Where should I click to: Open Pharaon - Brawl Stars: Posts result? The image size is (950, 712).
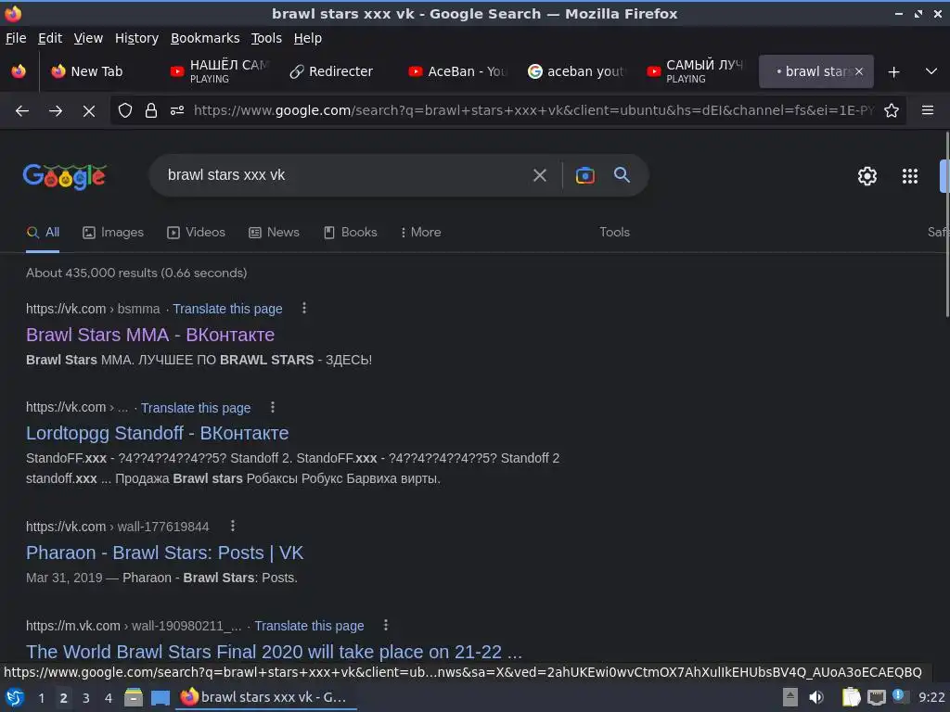pos(165,553)
